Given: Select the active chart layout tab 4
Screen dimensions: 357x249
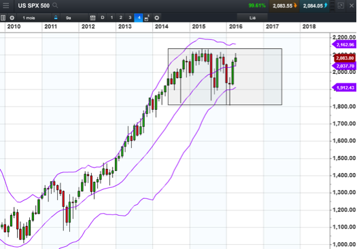Looking at the screenshot, I should point(139,18).
